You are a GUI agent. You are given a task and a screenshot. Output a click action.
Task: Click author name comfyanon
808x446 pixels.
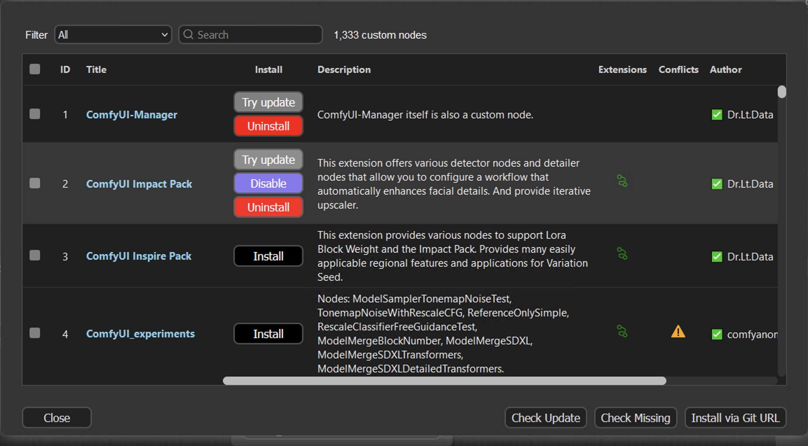click(x=752, y=334)
